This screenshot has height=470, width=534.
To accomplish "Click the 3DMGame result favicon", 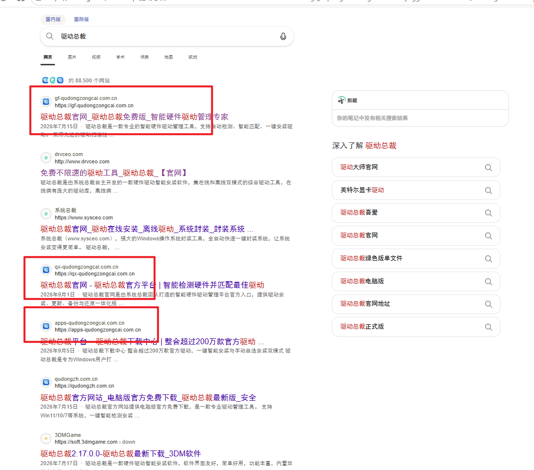I will point(46,438).
